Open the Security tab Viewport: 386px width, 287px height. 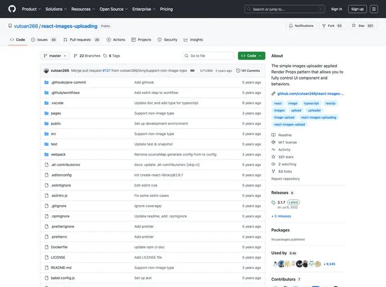click(167, 40)
